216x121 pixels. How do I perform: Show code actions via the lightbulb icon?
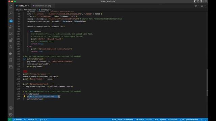pos(24,96)
